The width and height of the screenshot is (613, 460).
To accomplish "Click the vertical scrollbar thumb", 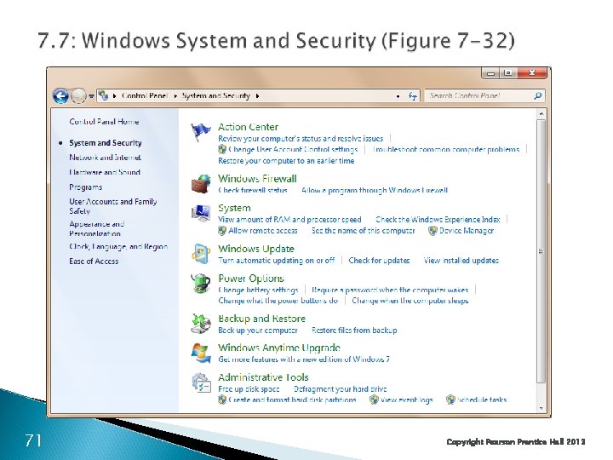I will point(541,251).
